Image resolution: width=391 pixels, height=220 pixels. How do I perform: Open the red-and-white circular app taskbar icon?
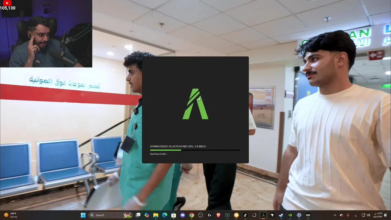click(x=254, y=215)
